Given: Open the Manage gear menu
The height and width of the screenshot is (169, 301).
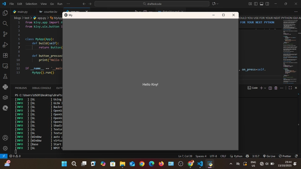Looking at the screenshot, I should click(x=5, y=148).
